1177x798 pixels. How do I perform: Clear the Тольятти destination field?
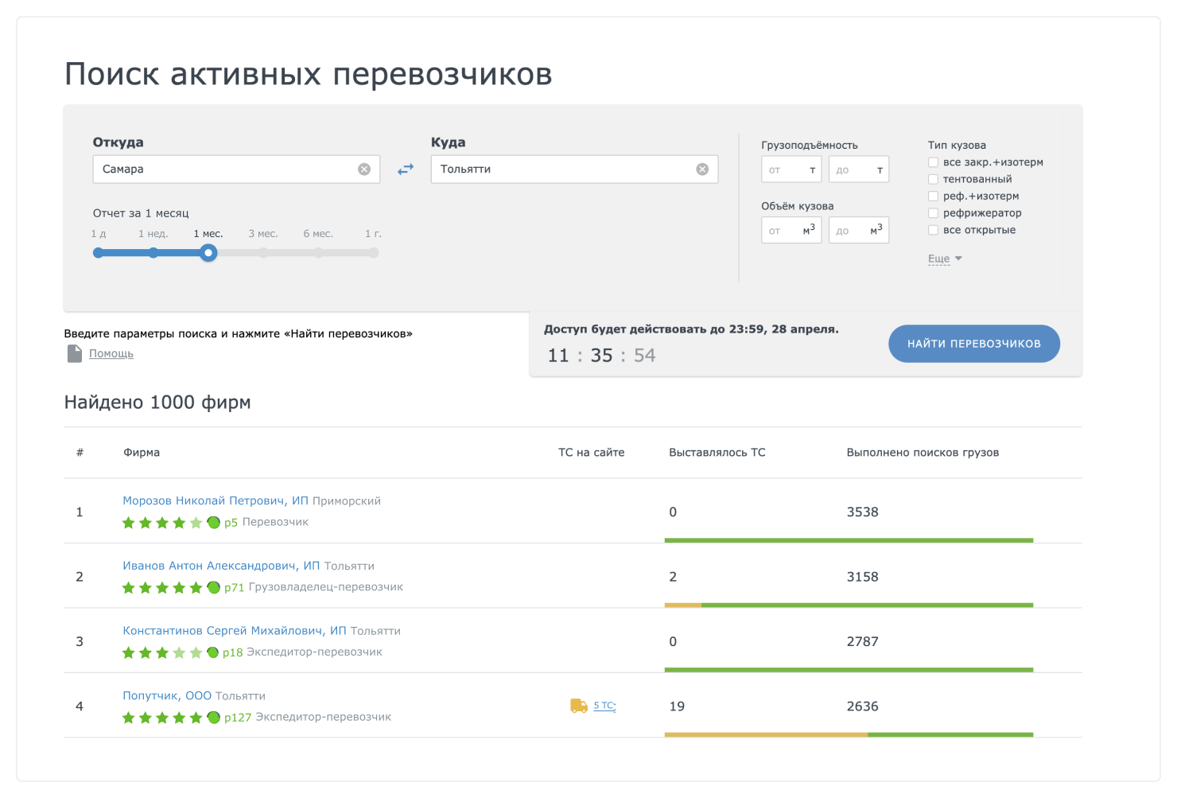tap(702, 169)
